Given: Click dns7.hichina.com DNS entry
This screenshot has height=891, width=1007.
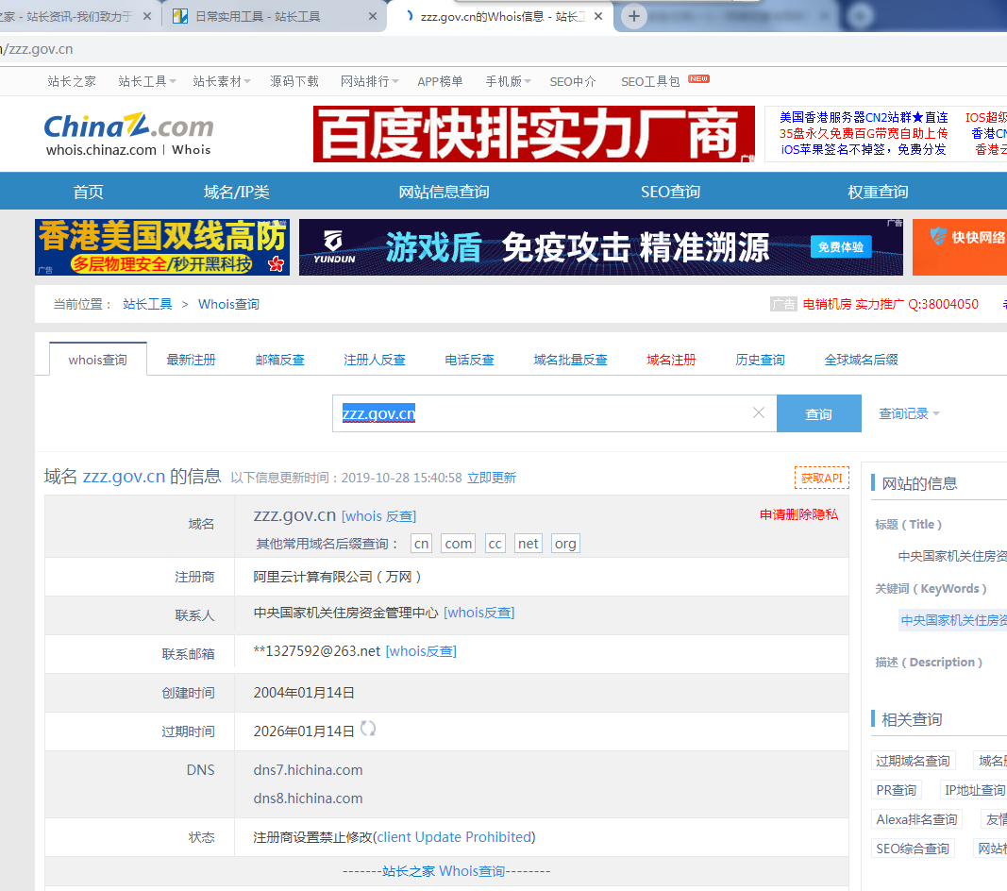Looking at the screenshot, I should point(309,769).
